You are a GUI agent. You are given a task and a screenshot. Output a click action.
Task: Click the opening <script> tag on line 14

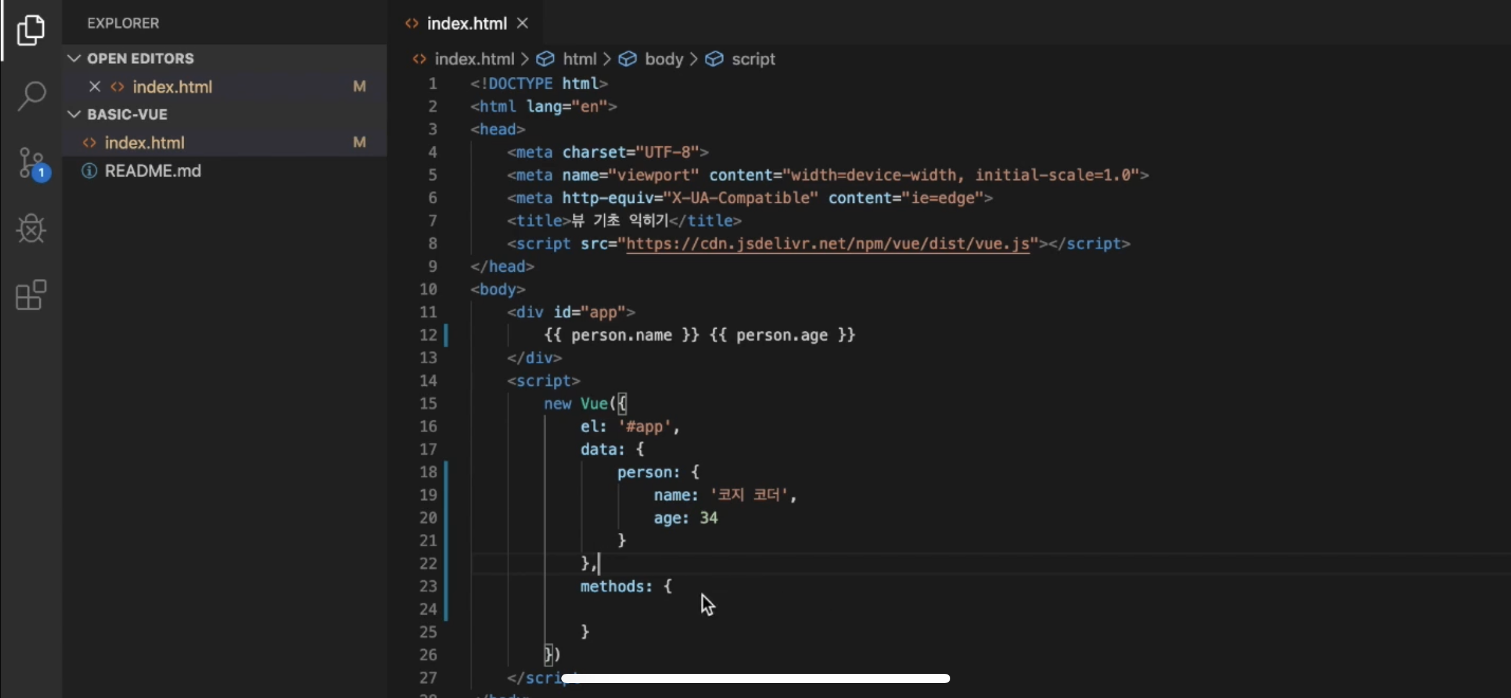pyautogui.click(x=543, y=381)
